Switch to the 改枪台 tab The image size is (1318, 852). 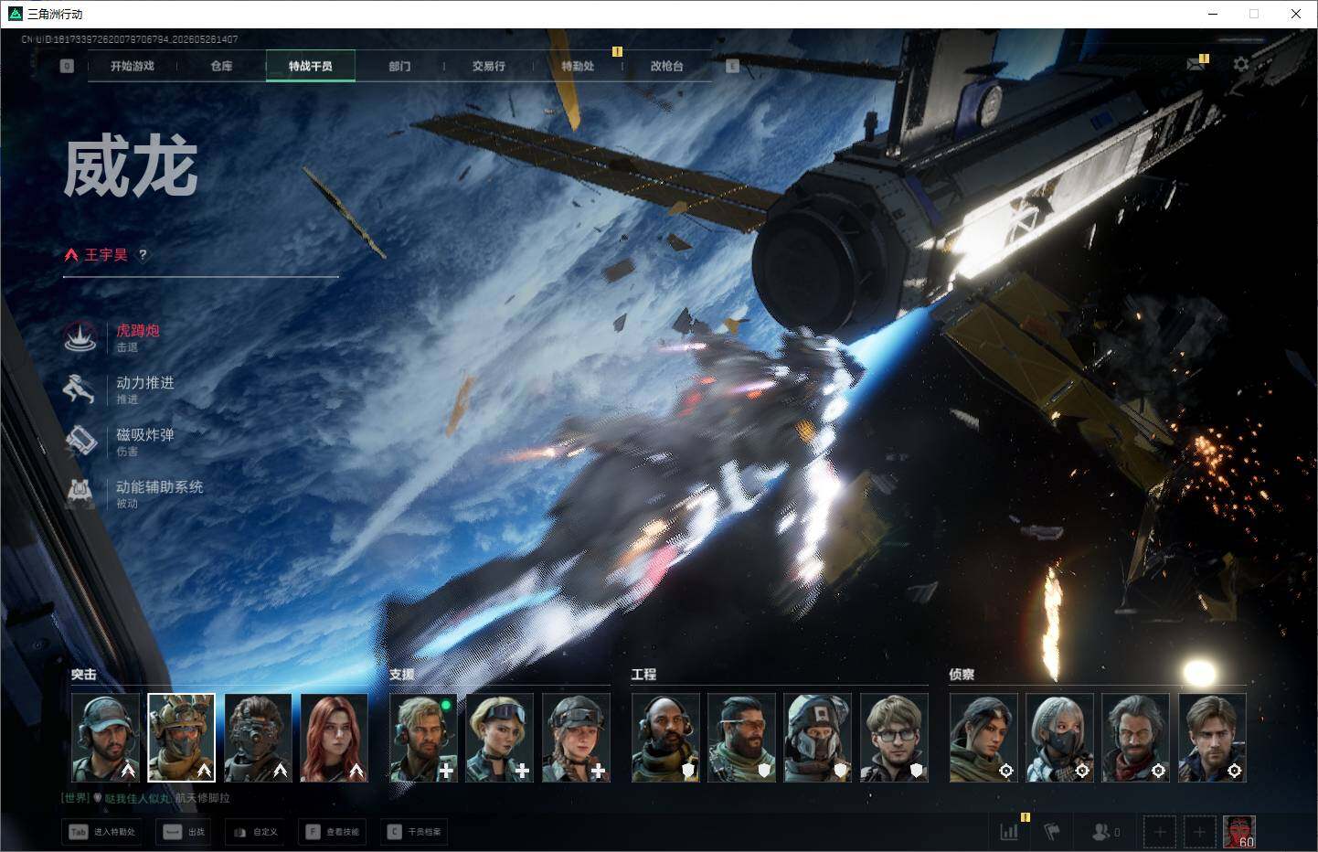tap(666, 66)
